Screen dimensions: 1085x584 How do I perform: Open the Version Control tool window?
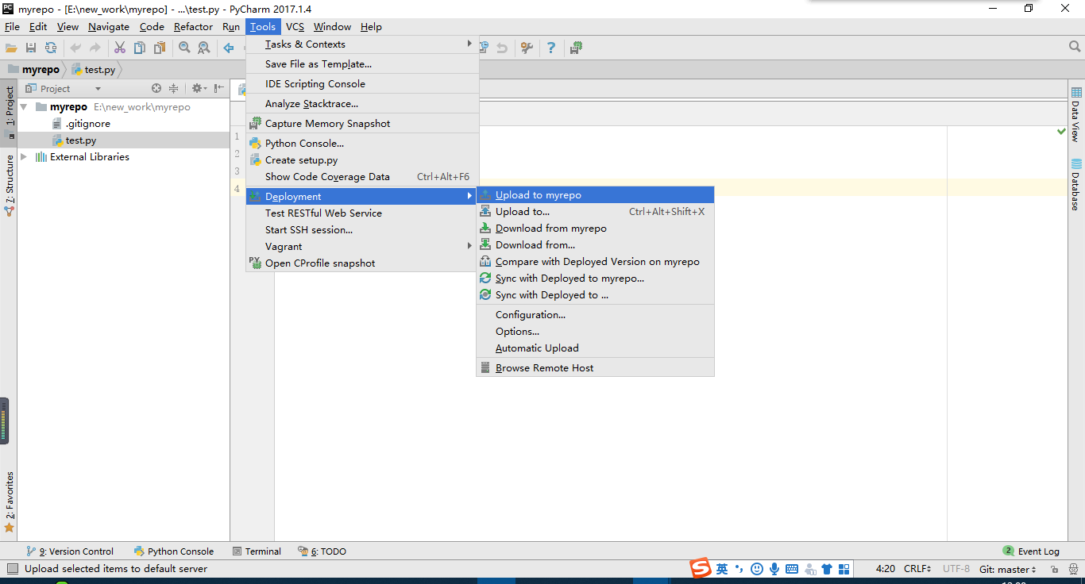pyautogui.click(x=69, y=551)
